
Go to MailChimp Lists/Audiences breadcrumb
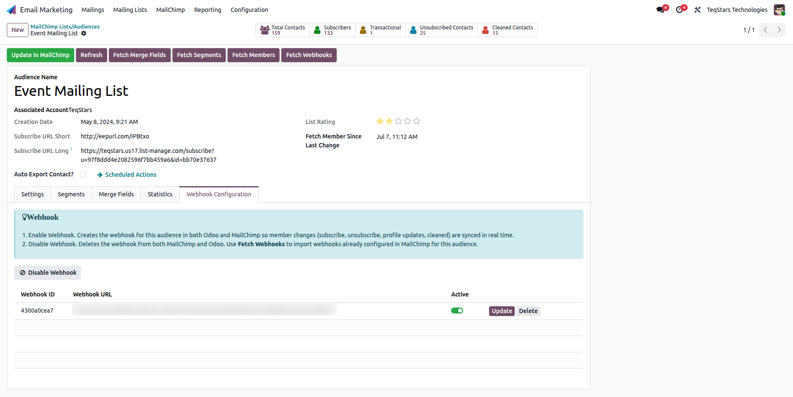click(x=65, y=26)
